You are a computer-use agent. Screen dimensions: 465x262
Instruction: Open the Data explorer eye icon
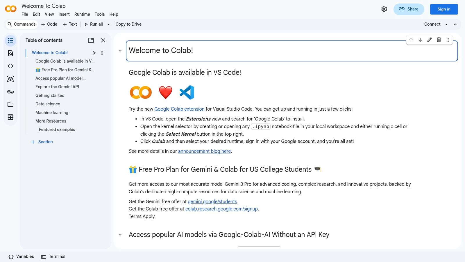pos(10,79)
